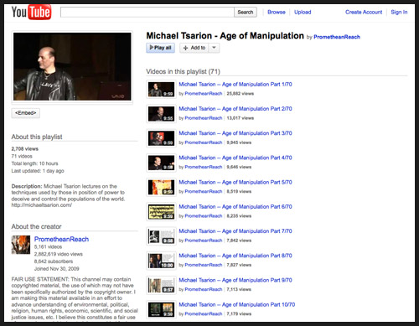The height and width of the screenshot is (326, 419).
Task: Expand the dropdown arrow beside Add to
Action: pos(214,48)
